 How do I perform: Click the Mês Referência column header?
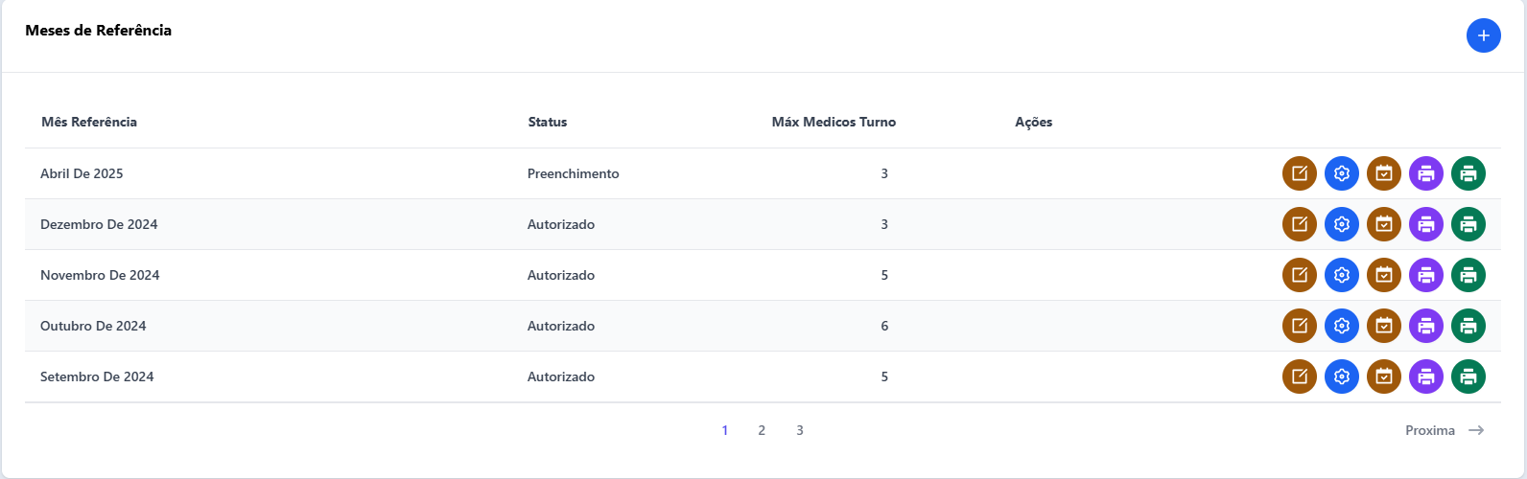[x=89, y=122]
